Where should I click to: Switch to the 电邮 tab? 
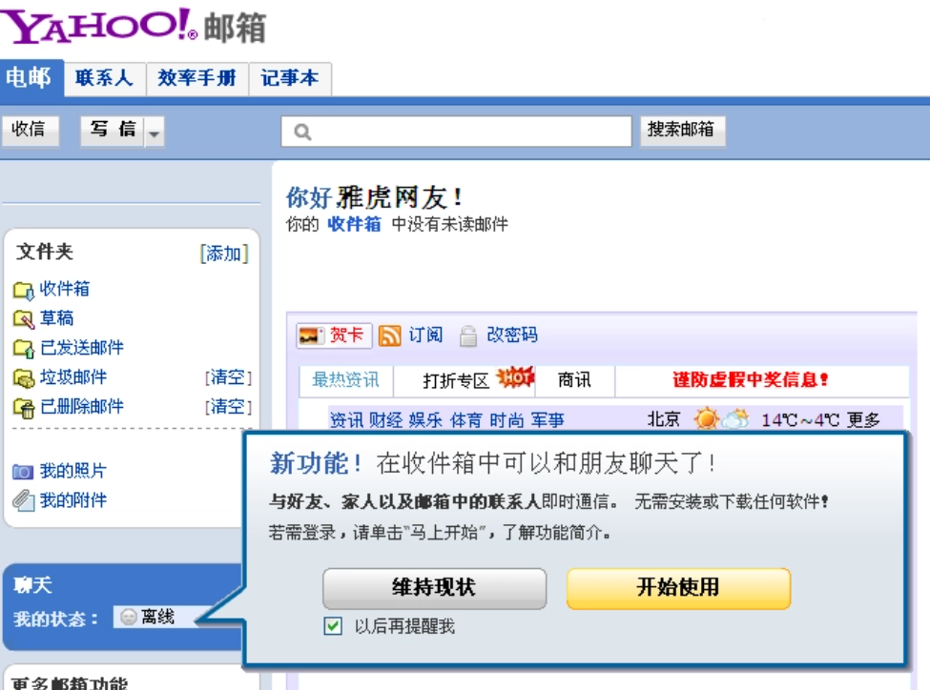pyautogui.click(x=31, y=77)
